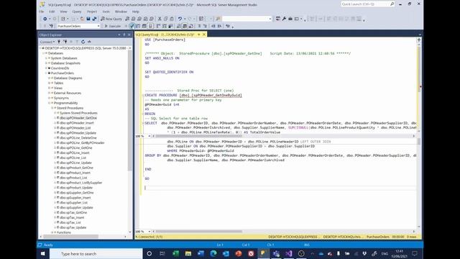Open the Connect dropdown in Object Explorer

pos(47,42)
